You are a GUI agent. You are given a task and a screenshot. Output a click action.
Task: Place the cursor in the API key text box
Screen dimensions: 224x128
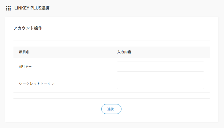pyautogui.click(x=160, y=66)
